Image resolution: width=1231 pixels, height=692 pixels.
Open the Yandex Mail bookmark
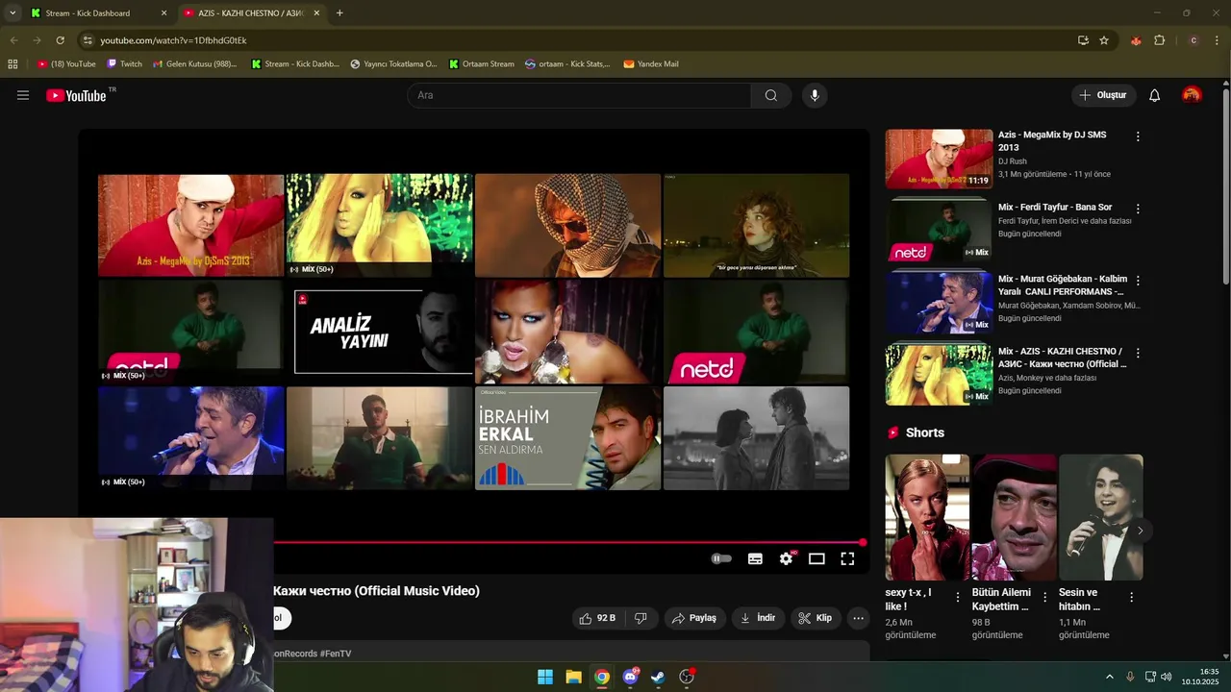click(x=651, y=64)
